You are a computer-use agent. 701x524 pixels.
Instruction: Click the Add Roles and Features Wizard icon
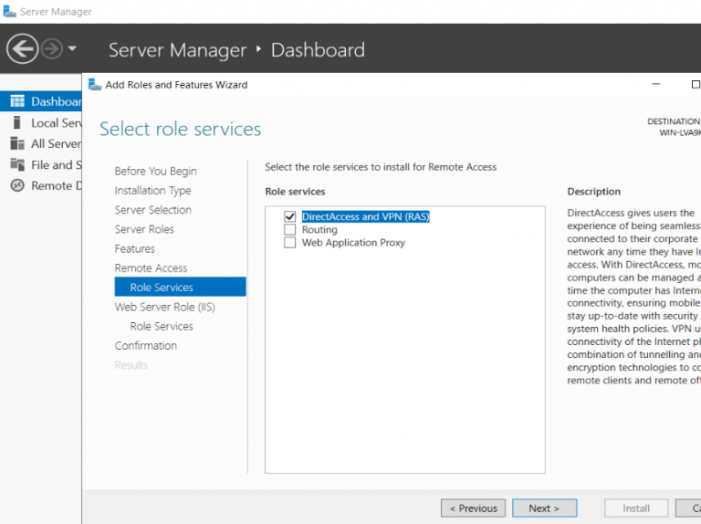tap(95, 85)
